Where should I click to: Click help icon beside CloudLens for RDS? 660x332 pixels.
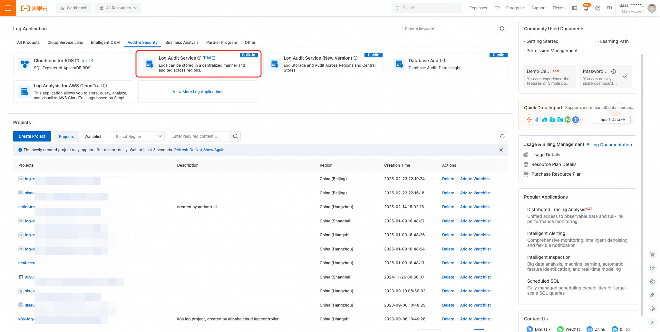pyautogui.click(x=77, y=61)
